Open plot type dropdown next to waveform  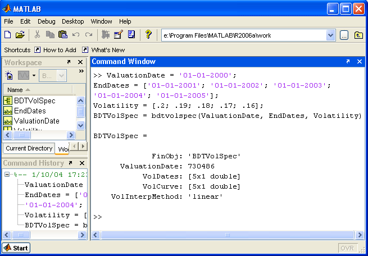coord(34,75)
